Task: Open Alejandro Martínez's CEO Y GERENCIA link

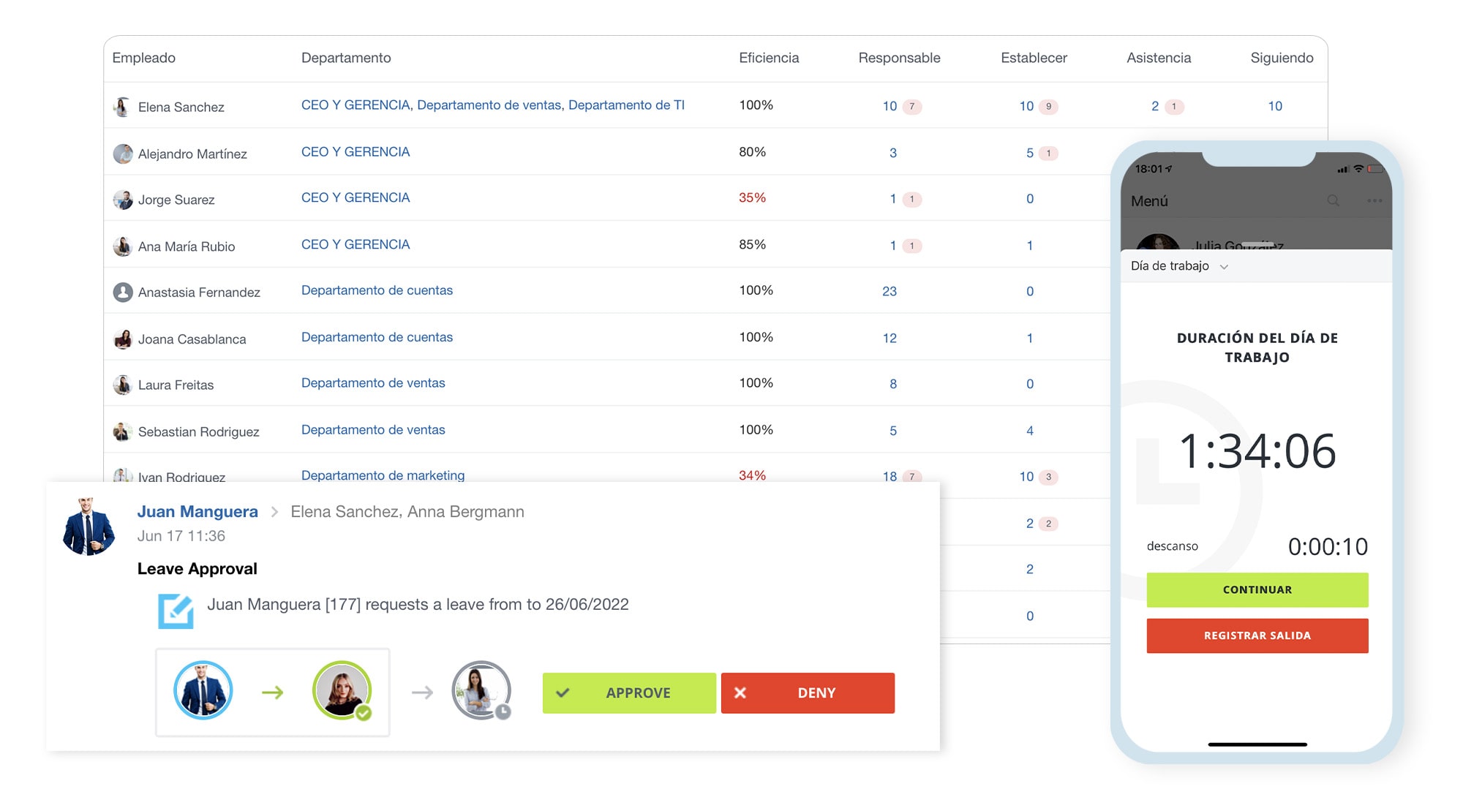Action: click(356, 152)
